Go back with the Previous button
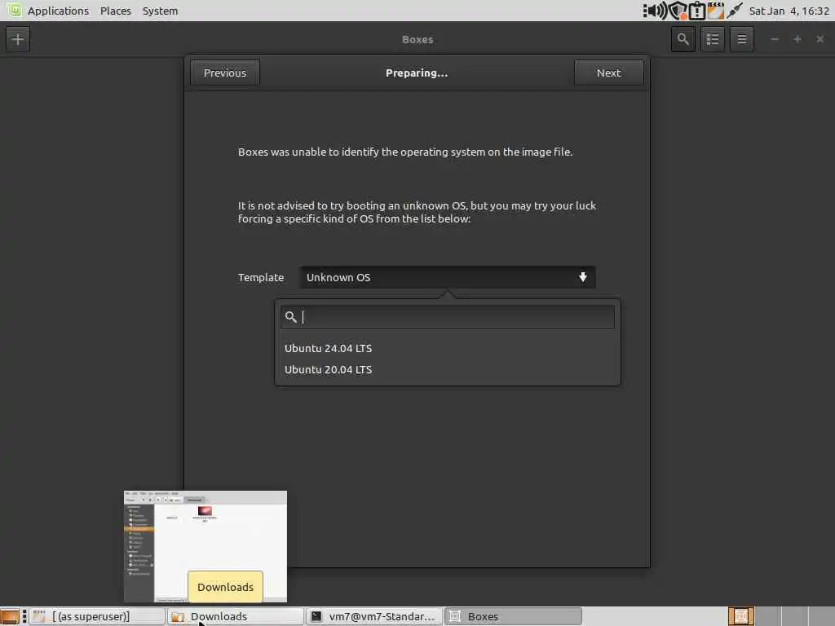The image size is (835, 626). [225, 73]
